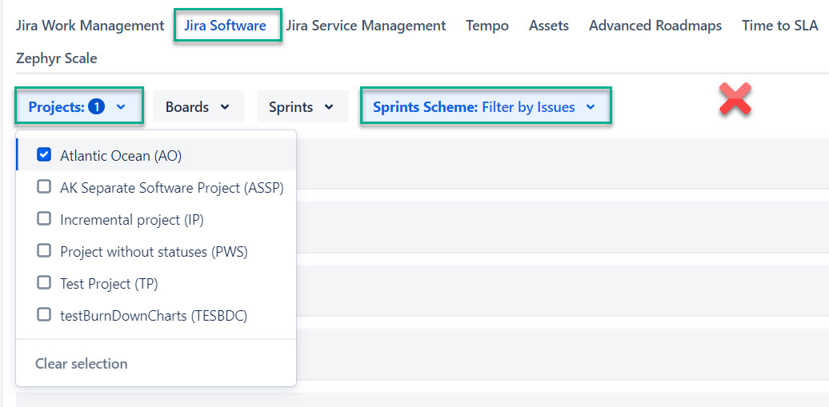Check the testBurnDownCharts (TESBDC) checkbox
This screenshot has width=829, height=407.
pyautogui.click(x=45, y=315)
